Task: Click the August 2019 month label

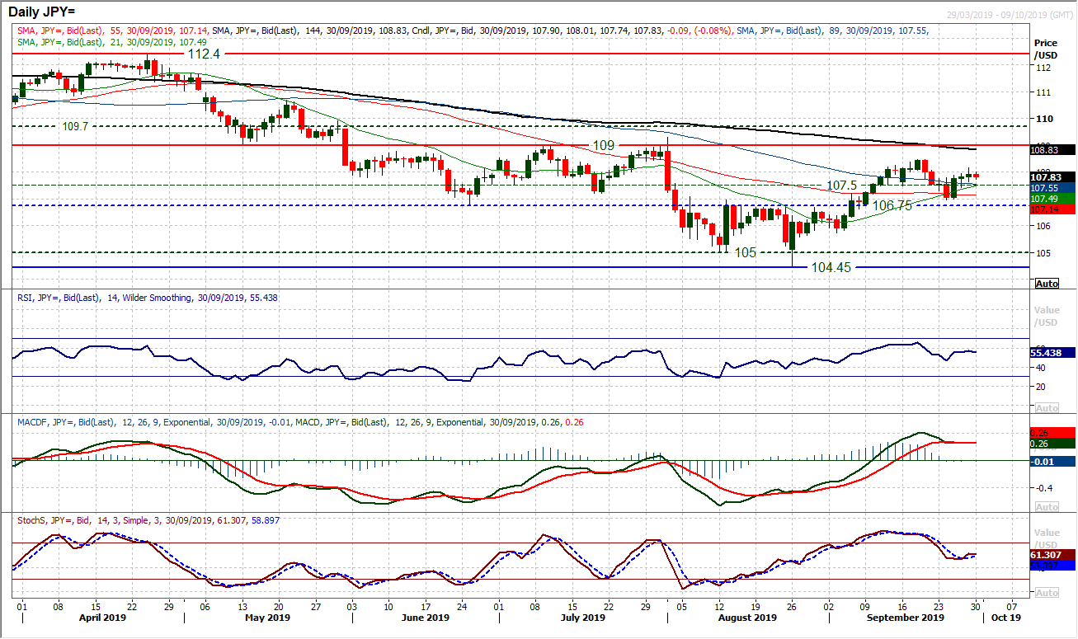Action: [x=748, y=618]
